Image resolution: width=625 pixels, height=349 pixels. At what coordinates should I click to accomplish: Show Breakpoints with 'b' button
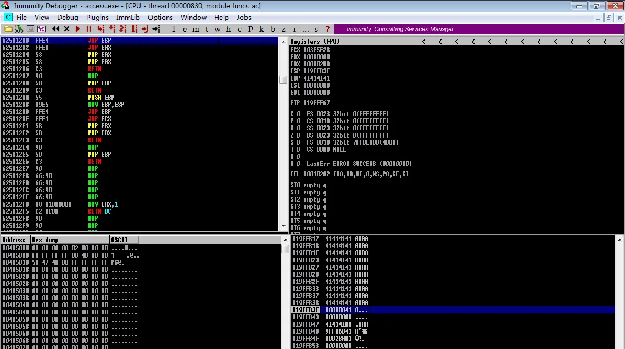272,29
